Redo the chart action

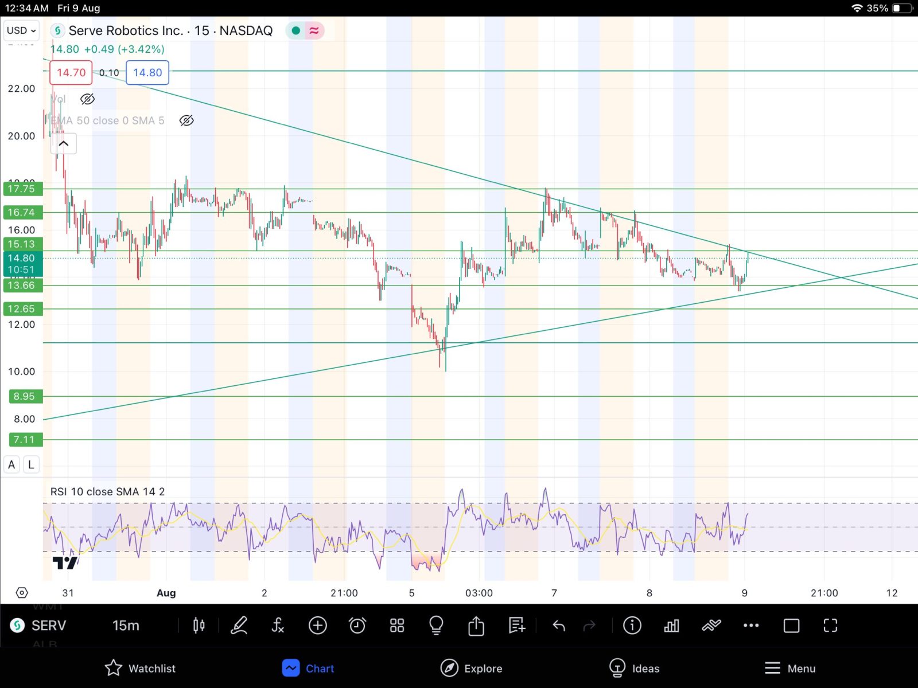tap(589, 626)
